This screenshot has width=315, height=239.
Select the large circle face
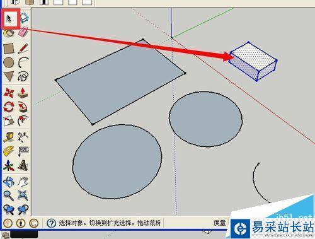[x=117, y=162]
